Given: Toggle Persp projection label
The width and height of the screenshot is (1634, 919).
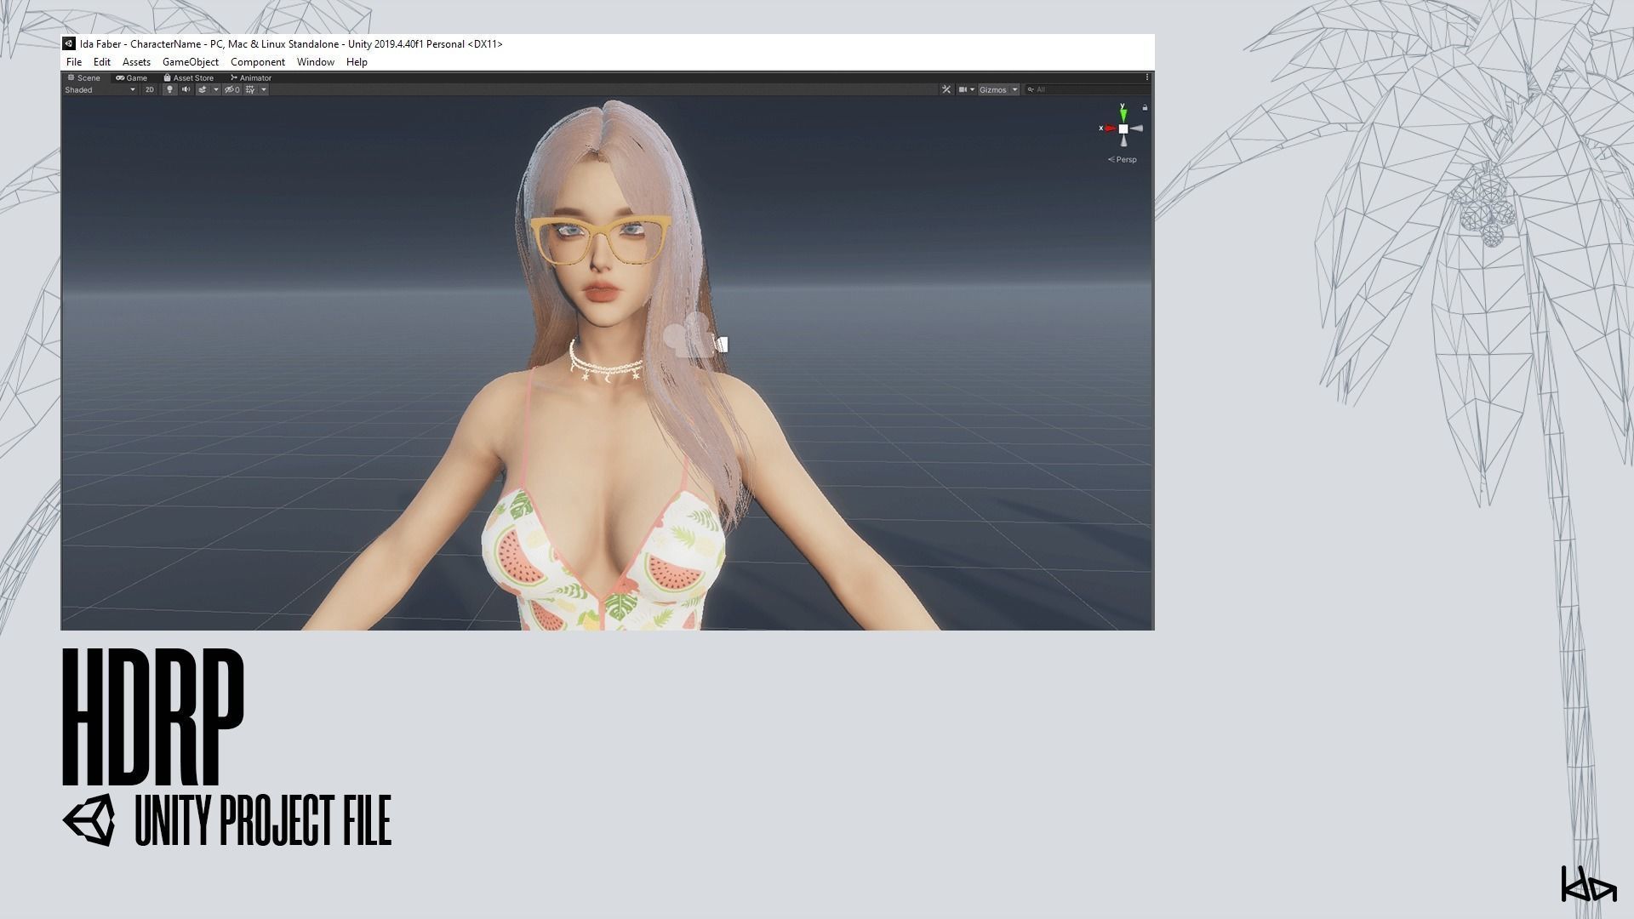Looking at the screenshot, I should (x=1123, y=159).
